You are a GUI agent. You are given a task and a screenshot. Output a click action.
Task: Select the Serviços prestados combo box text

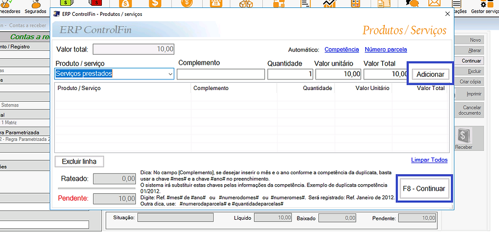84,74
